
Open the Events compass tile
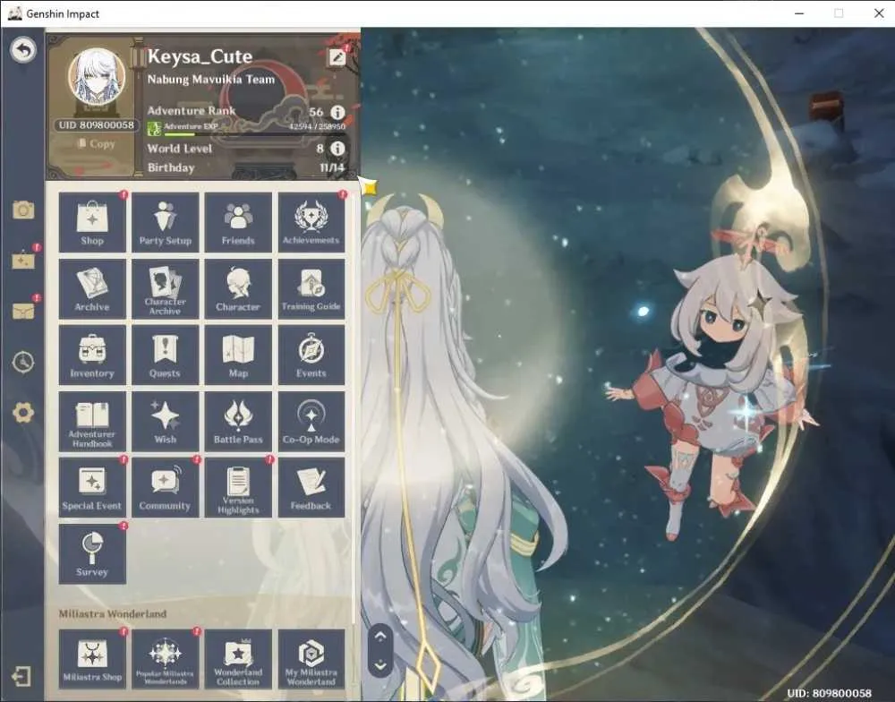click(311, 355)
